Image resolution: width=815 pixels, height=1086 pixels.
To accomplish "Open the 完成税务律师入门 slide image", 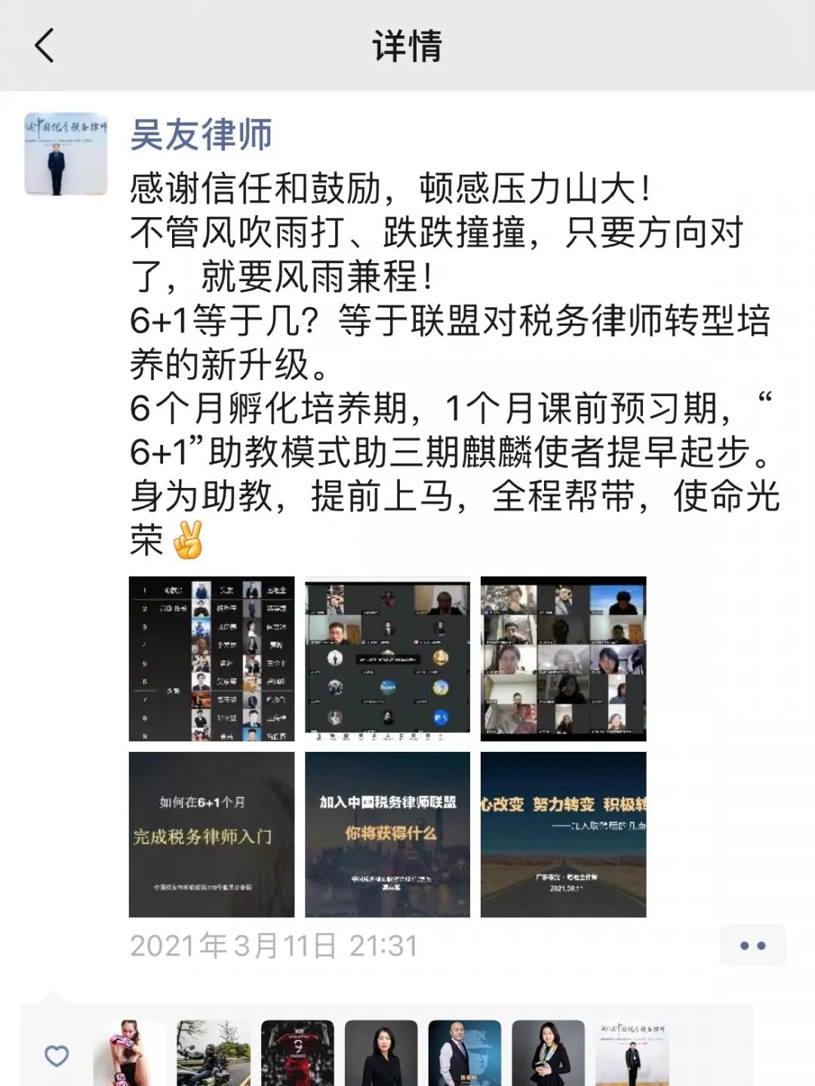I will click(x=212, y=834).
